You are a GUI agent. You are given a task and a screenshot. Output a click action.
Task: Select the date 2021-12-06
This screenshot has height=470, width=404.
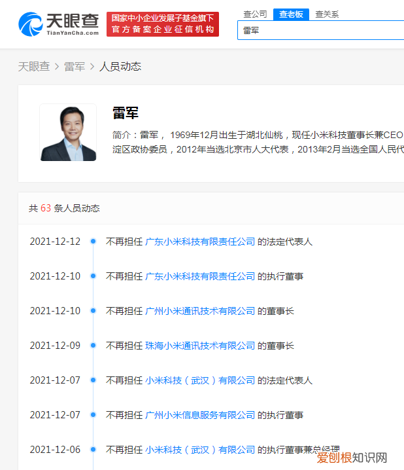[55, 450]
